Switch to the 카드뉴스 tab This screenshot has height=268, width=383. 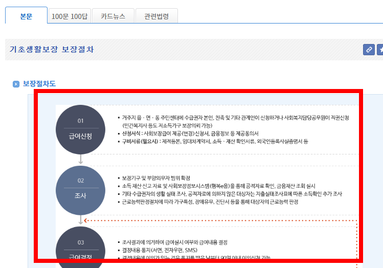pos(113,16)
